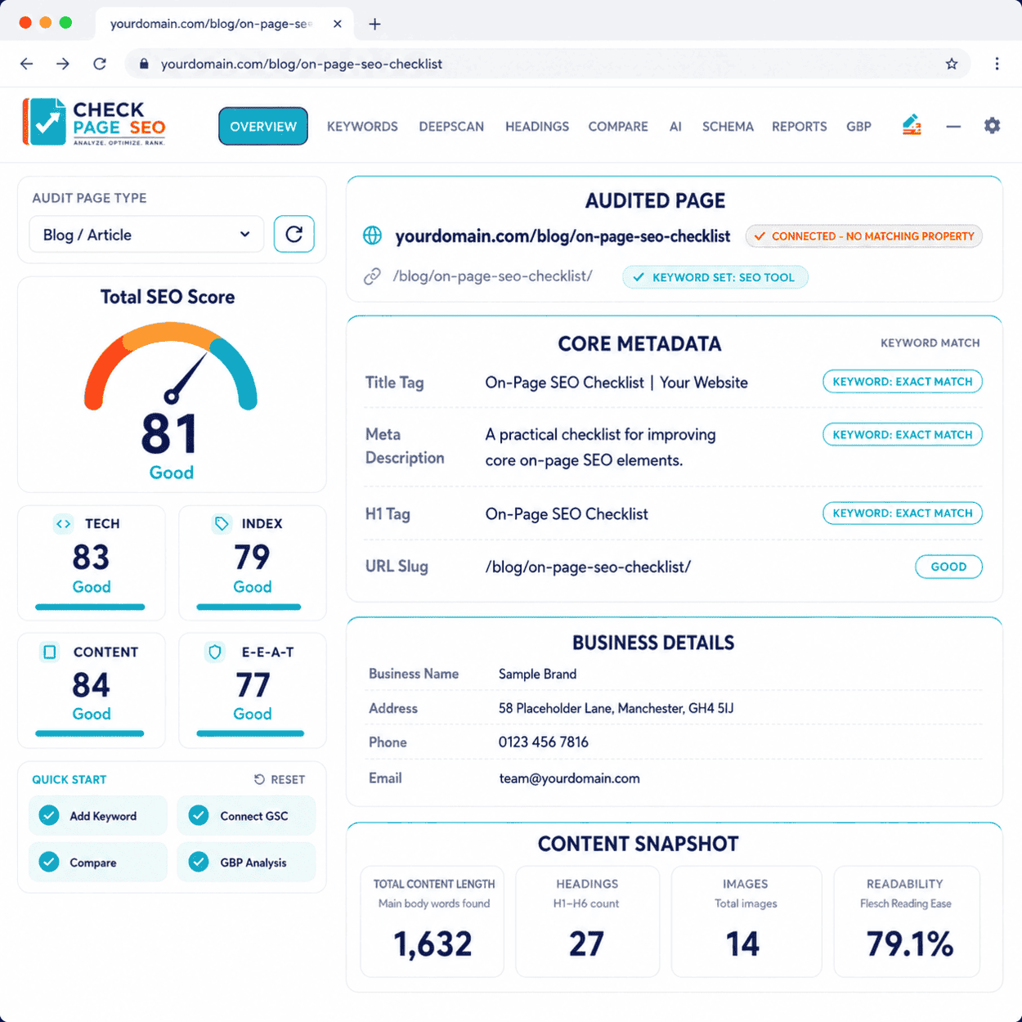1022x1022 pixels.
Task: Click the address 58 Placeholder Lane text
Action: click(616, 708)
